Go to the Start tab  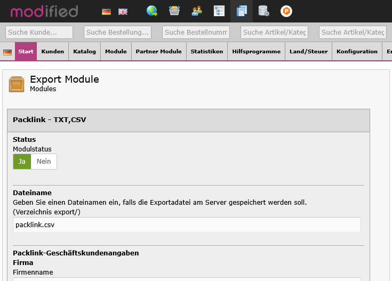coord(26,52)
